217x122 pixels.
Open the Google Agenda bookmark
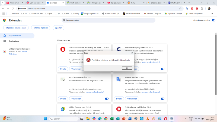pyautogui.click(x=91, y=14)
